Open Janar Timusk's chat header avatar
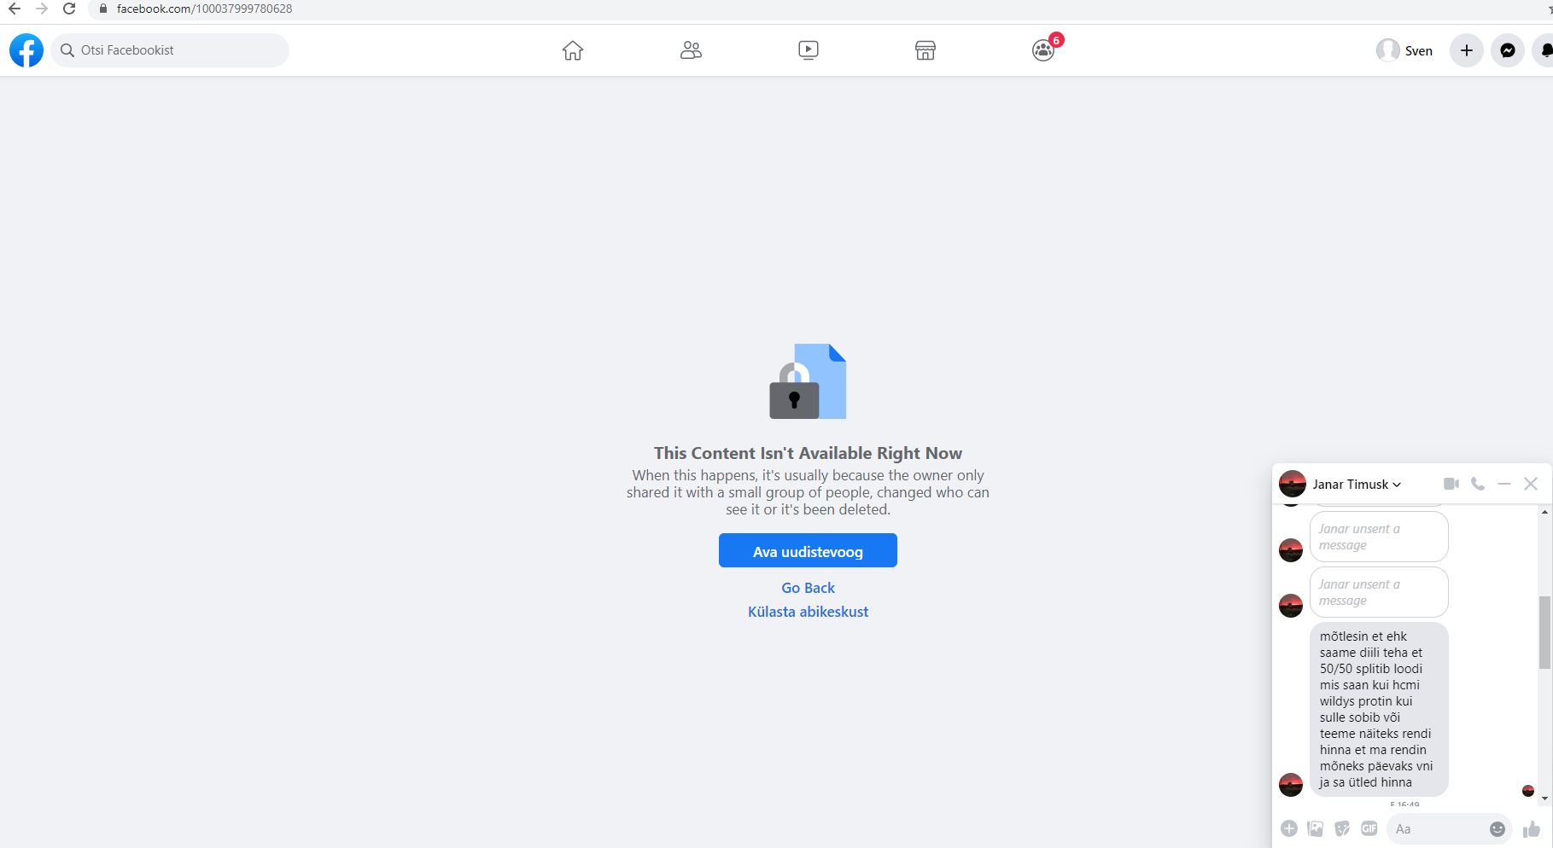Screen dimensions: 1553x848 (1293, 484)
